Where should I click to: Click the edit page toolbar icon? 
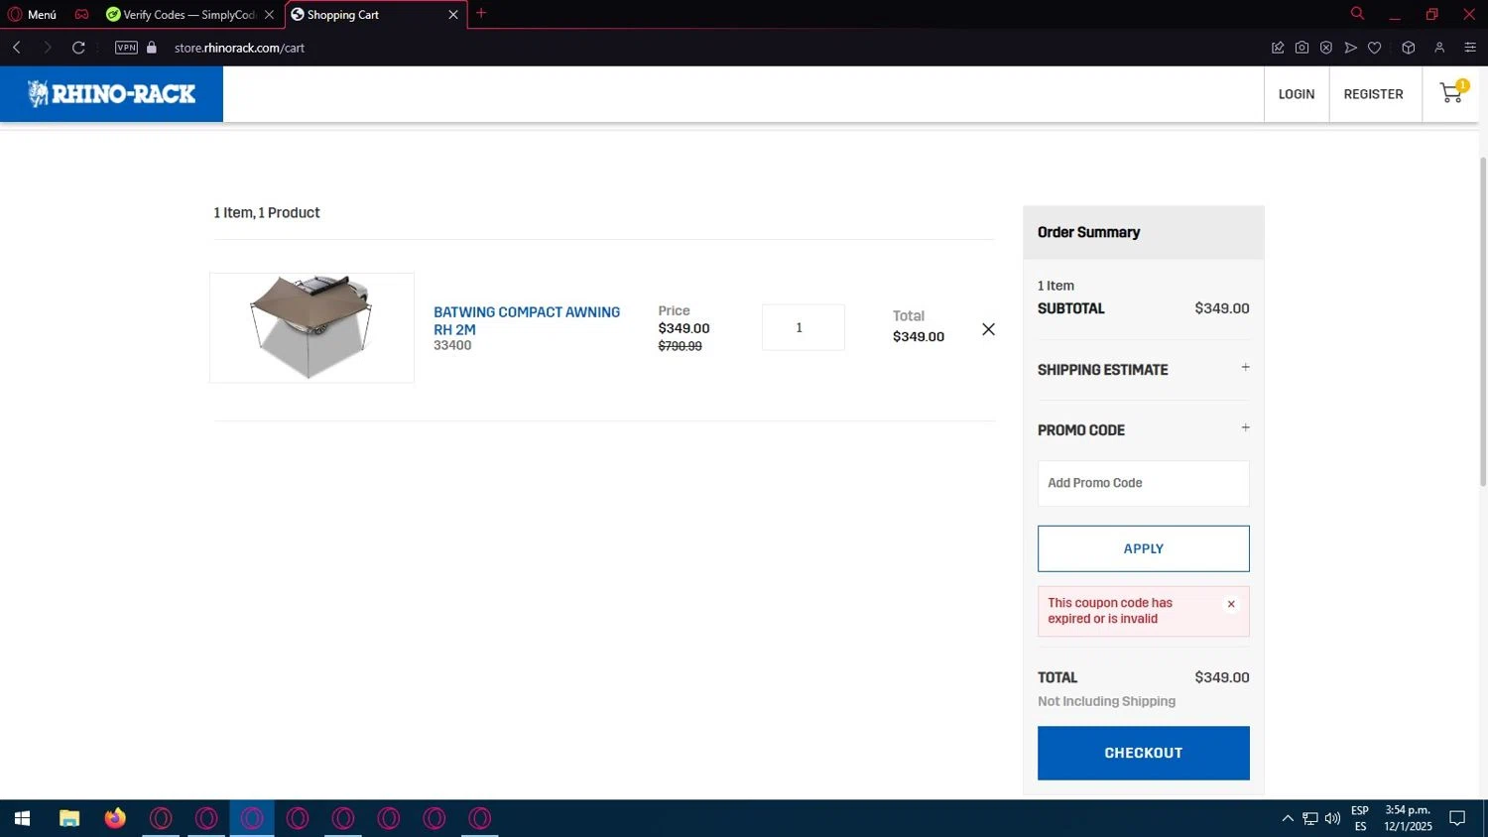coord(1278,48)
